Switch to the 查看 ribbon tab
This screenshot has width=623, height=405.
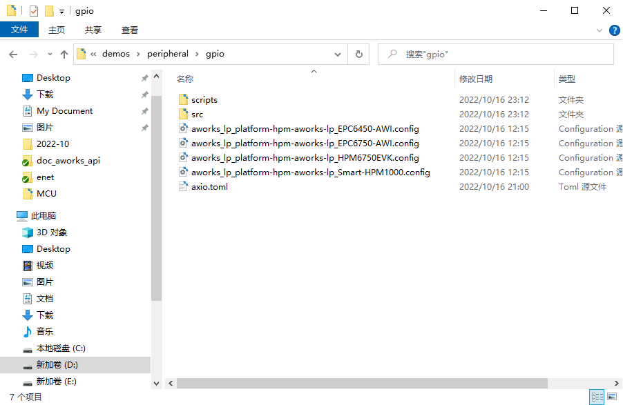130,30
